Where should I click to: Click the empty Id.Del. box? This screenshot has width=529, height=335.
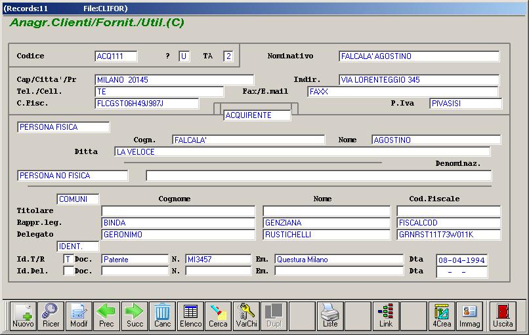[x=68, y=271]
